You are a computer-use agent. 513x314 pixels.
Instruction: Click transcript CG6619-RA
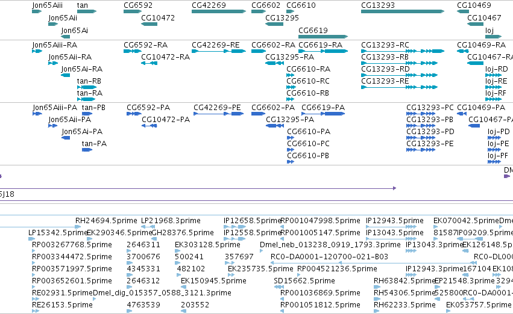point(323,51)
